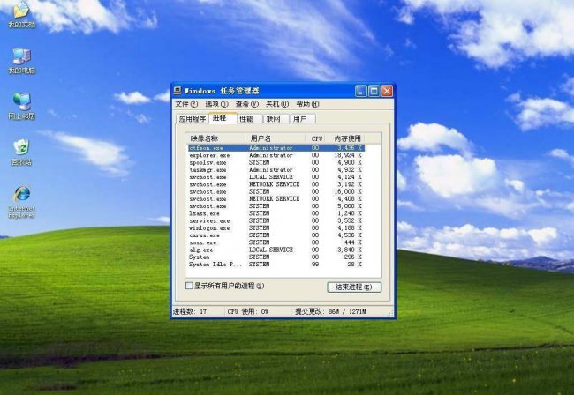Screen dimensions: 574x395
Task: Minimize the Task Manager window
Action: [361, 91]
